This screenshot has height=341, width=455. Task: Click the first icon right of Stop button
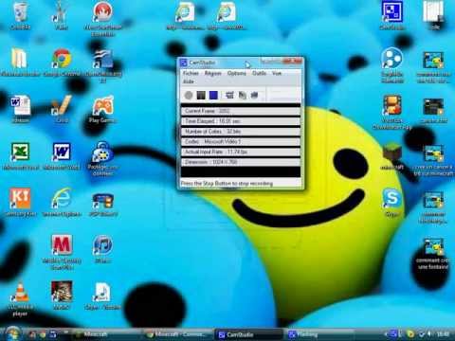point(229,95)
